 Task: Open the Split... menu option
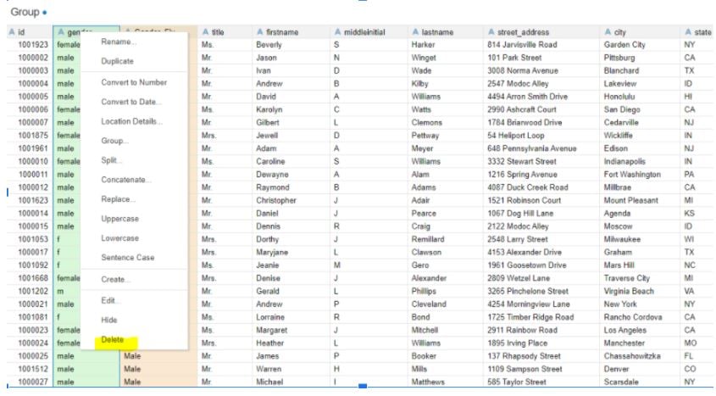coord(112,160)
